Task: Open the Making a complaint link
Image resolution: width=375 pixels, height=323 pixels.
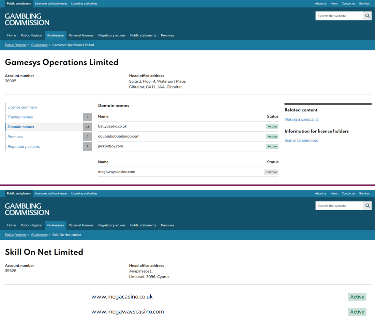Action: click(301, 119)
